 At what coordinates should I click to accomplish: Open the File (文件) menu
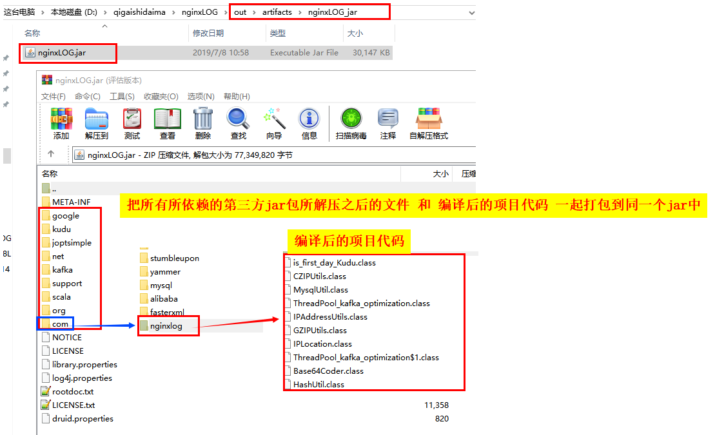54,97
